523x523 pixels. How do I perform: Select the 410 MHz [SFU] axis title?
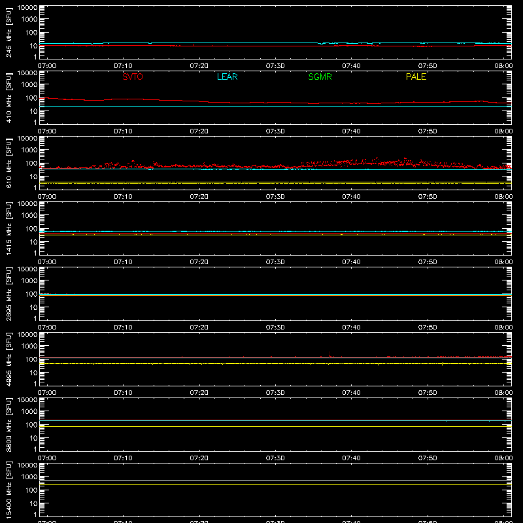pos(8,97)
